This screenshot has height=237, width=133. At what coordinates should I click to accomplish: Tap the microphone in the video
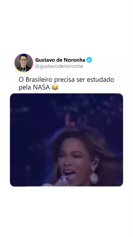pos(60,181)
